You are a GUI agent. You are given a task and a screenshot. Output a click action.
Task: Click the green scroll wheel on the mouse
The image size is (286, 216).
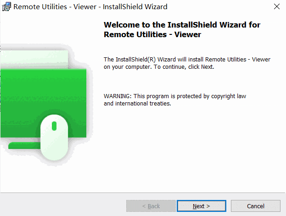pos(54,125)
